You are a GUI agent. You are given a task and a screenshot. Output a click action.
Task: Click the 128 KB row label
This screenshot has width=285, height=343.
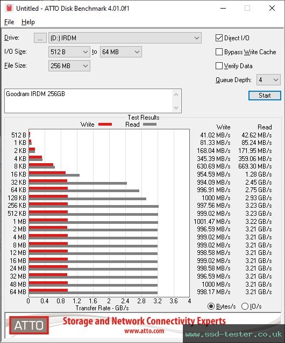click(17, 198)
